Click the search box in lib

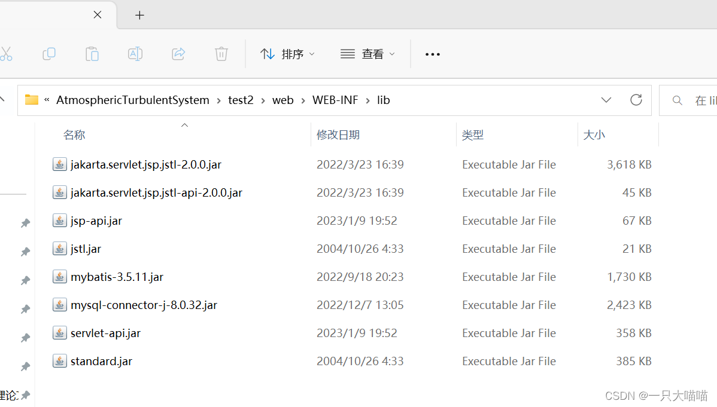tap(688, 100)
